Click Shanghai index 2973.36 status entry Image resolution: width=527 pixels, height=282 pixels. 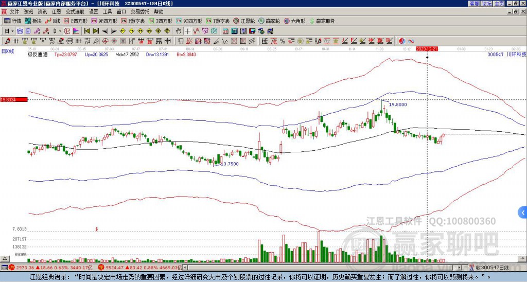coord(51,268)
